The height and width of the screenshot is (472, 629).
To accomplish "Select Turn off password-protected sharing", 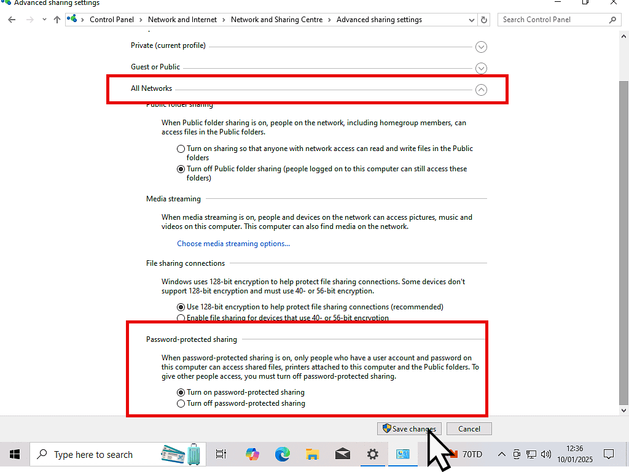I will pos(181,403).
